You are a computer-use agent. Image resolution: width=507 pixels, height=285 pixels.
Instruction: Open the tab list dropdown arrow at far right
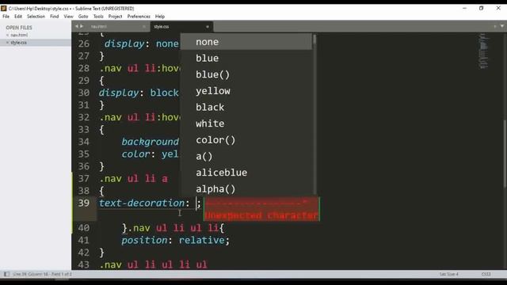tap(501, 26)
